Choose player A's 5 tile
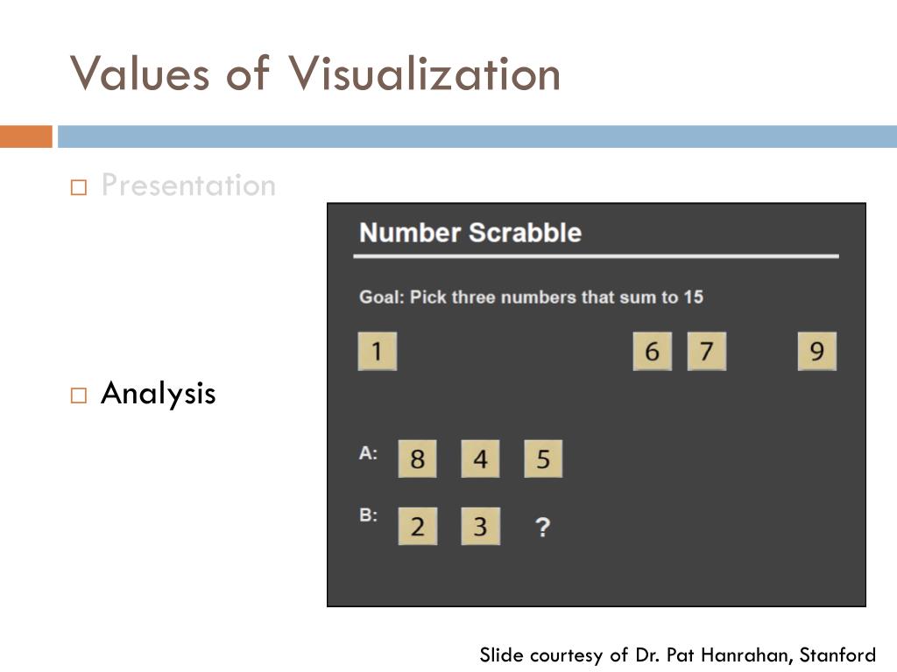This screenshot has height=672, width=897. point(543,458)
